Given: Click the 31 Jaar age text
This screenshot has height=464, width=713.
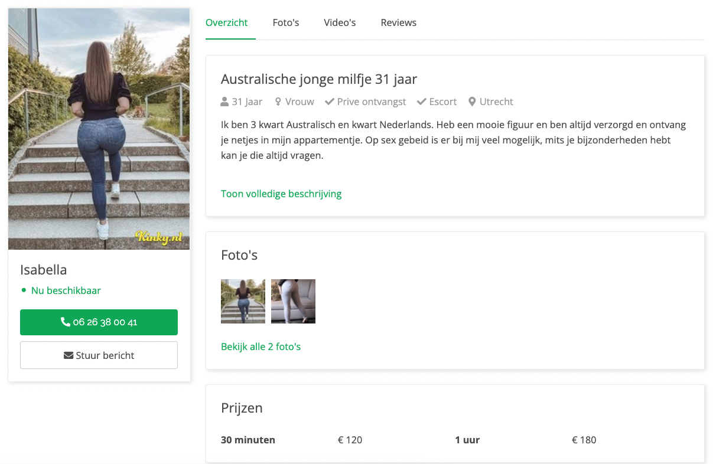Looking at the screenshot, I should point(247,102).
